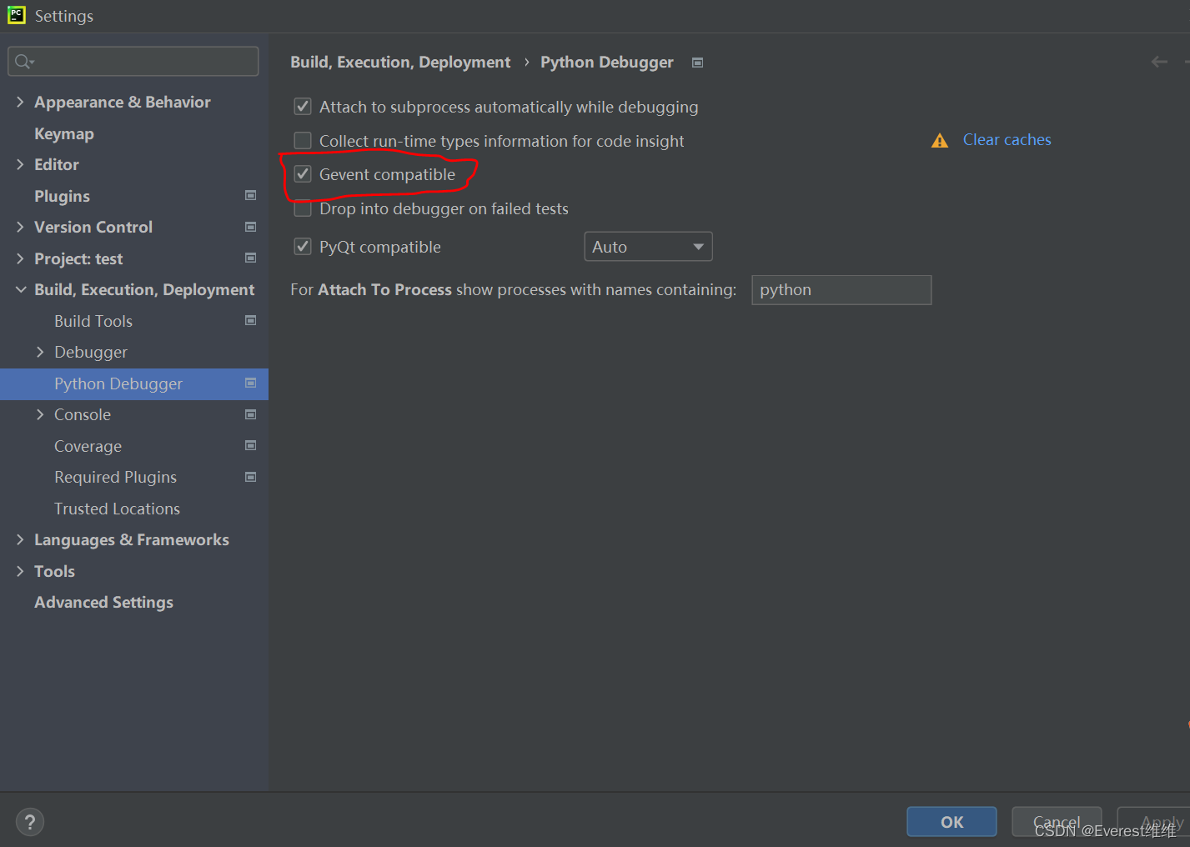Select Languages & Frameworks tree label
The image size is (1190, 847).
[132, 540]
